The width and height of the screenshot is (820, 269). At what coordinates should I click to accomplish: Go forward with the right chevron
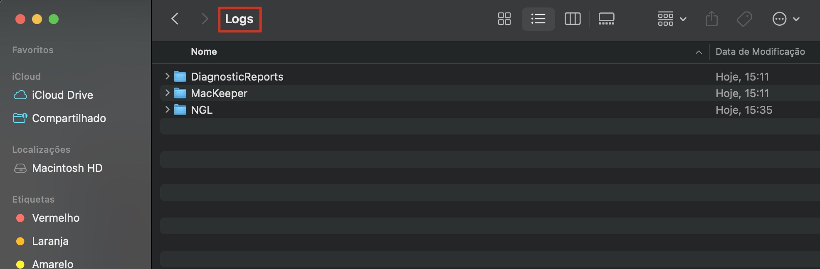pos(204,19)
